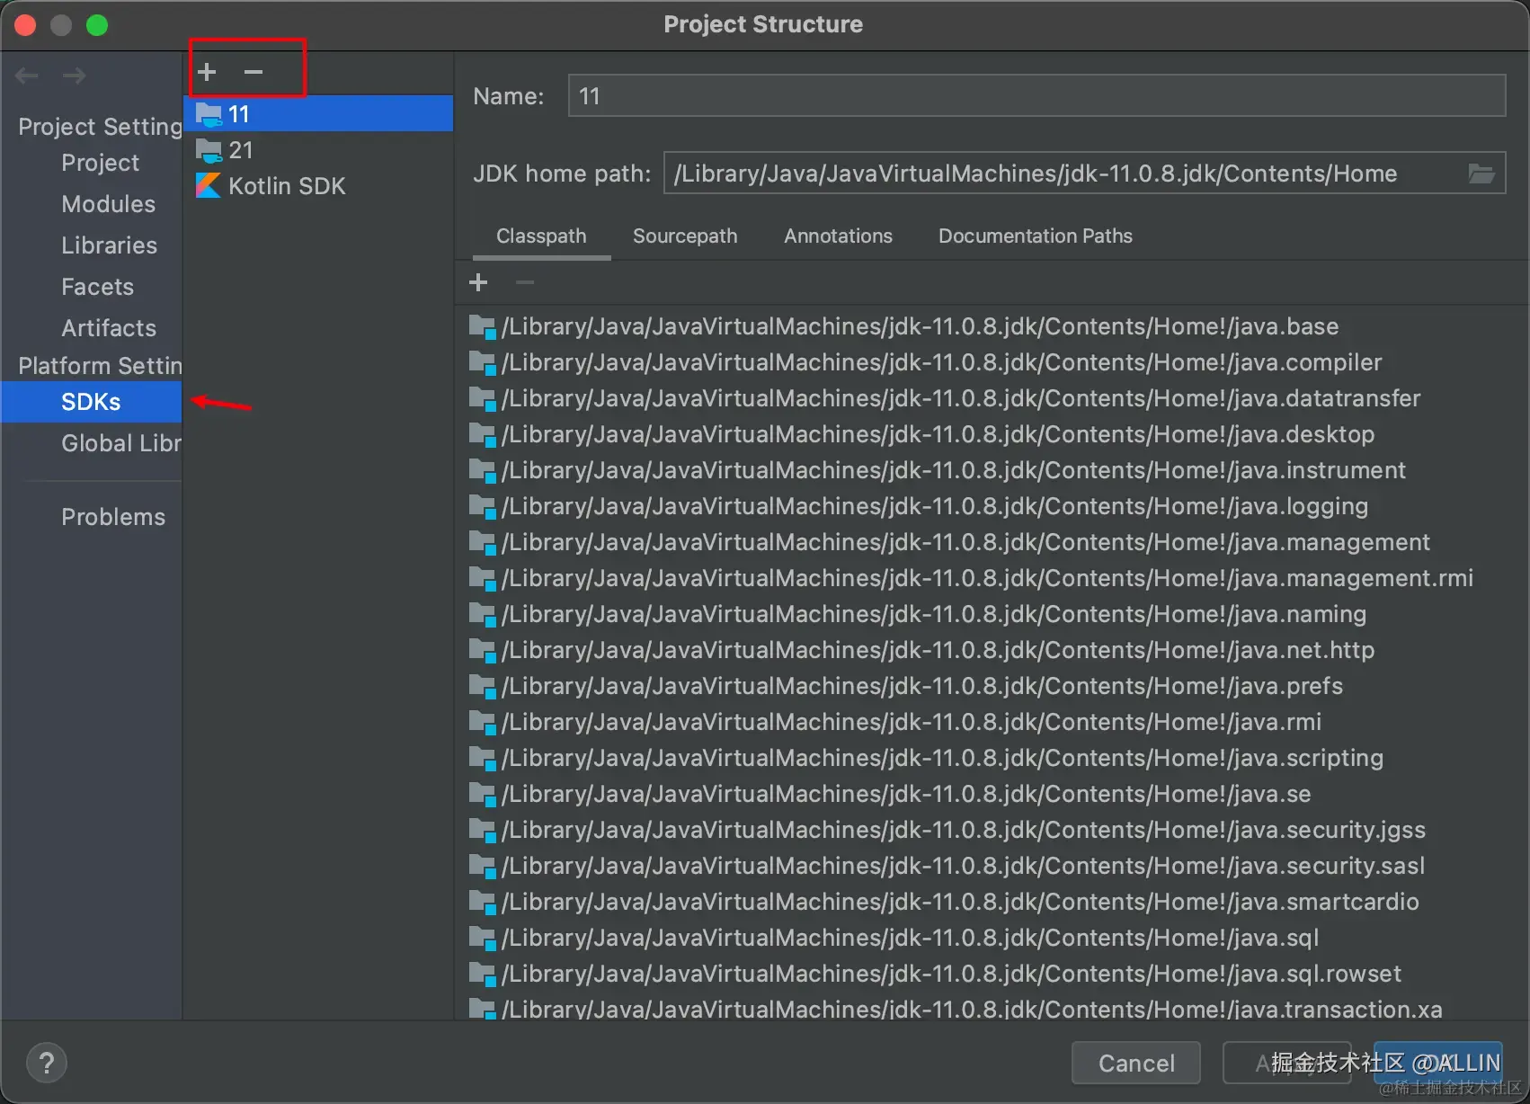Viewport: 1530px width, 1104px height.
Task: Open the Documentation Paths tab
Action: coord(1036,236)
